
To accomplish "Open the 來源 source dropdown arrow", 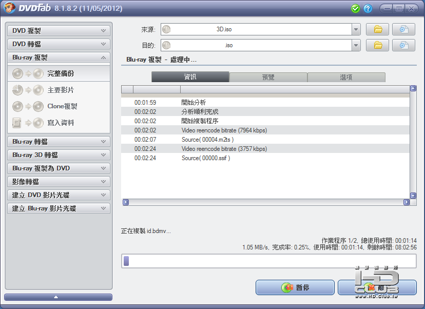I will [x=356, y=29].
